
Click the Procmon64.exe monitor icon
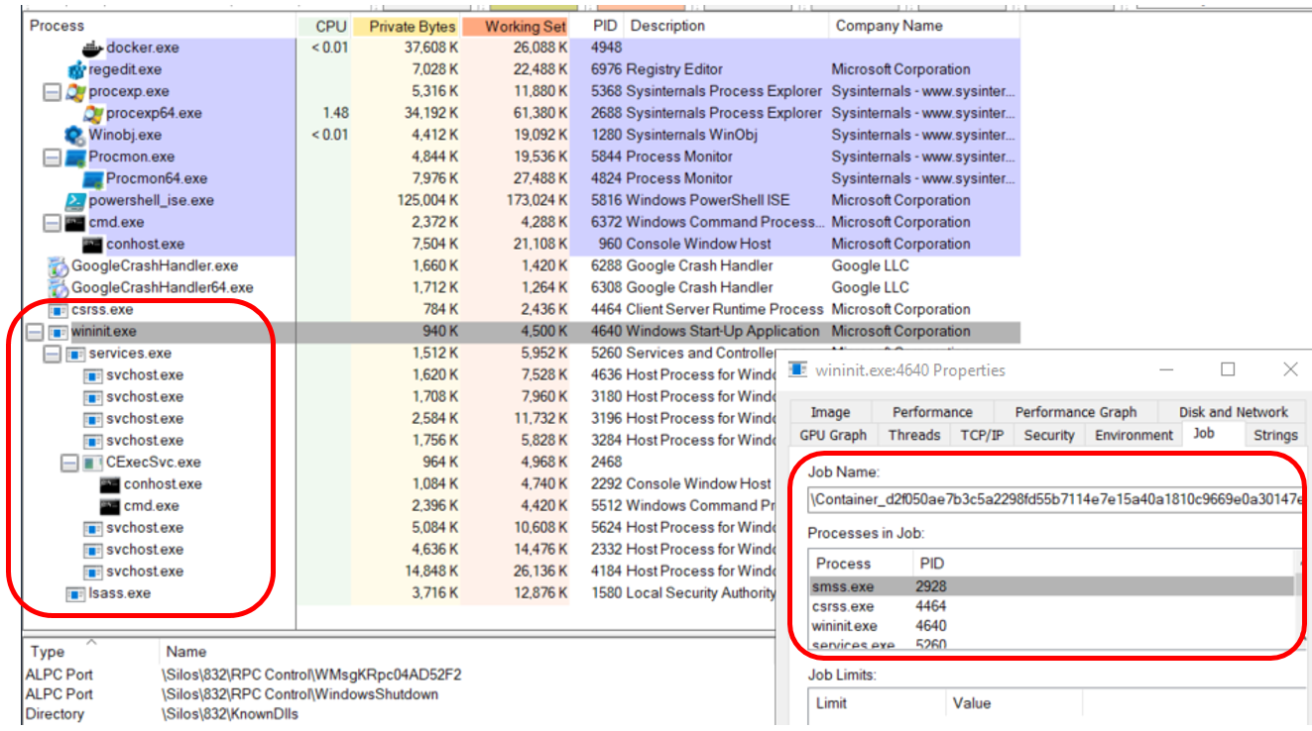92,178
